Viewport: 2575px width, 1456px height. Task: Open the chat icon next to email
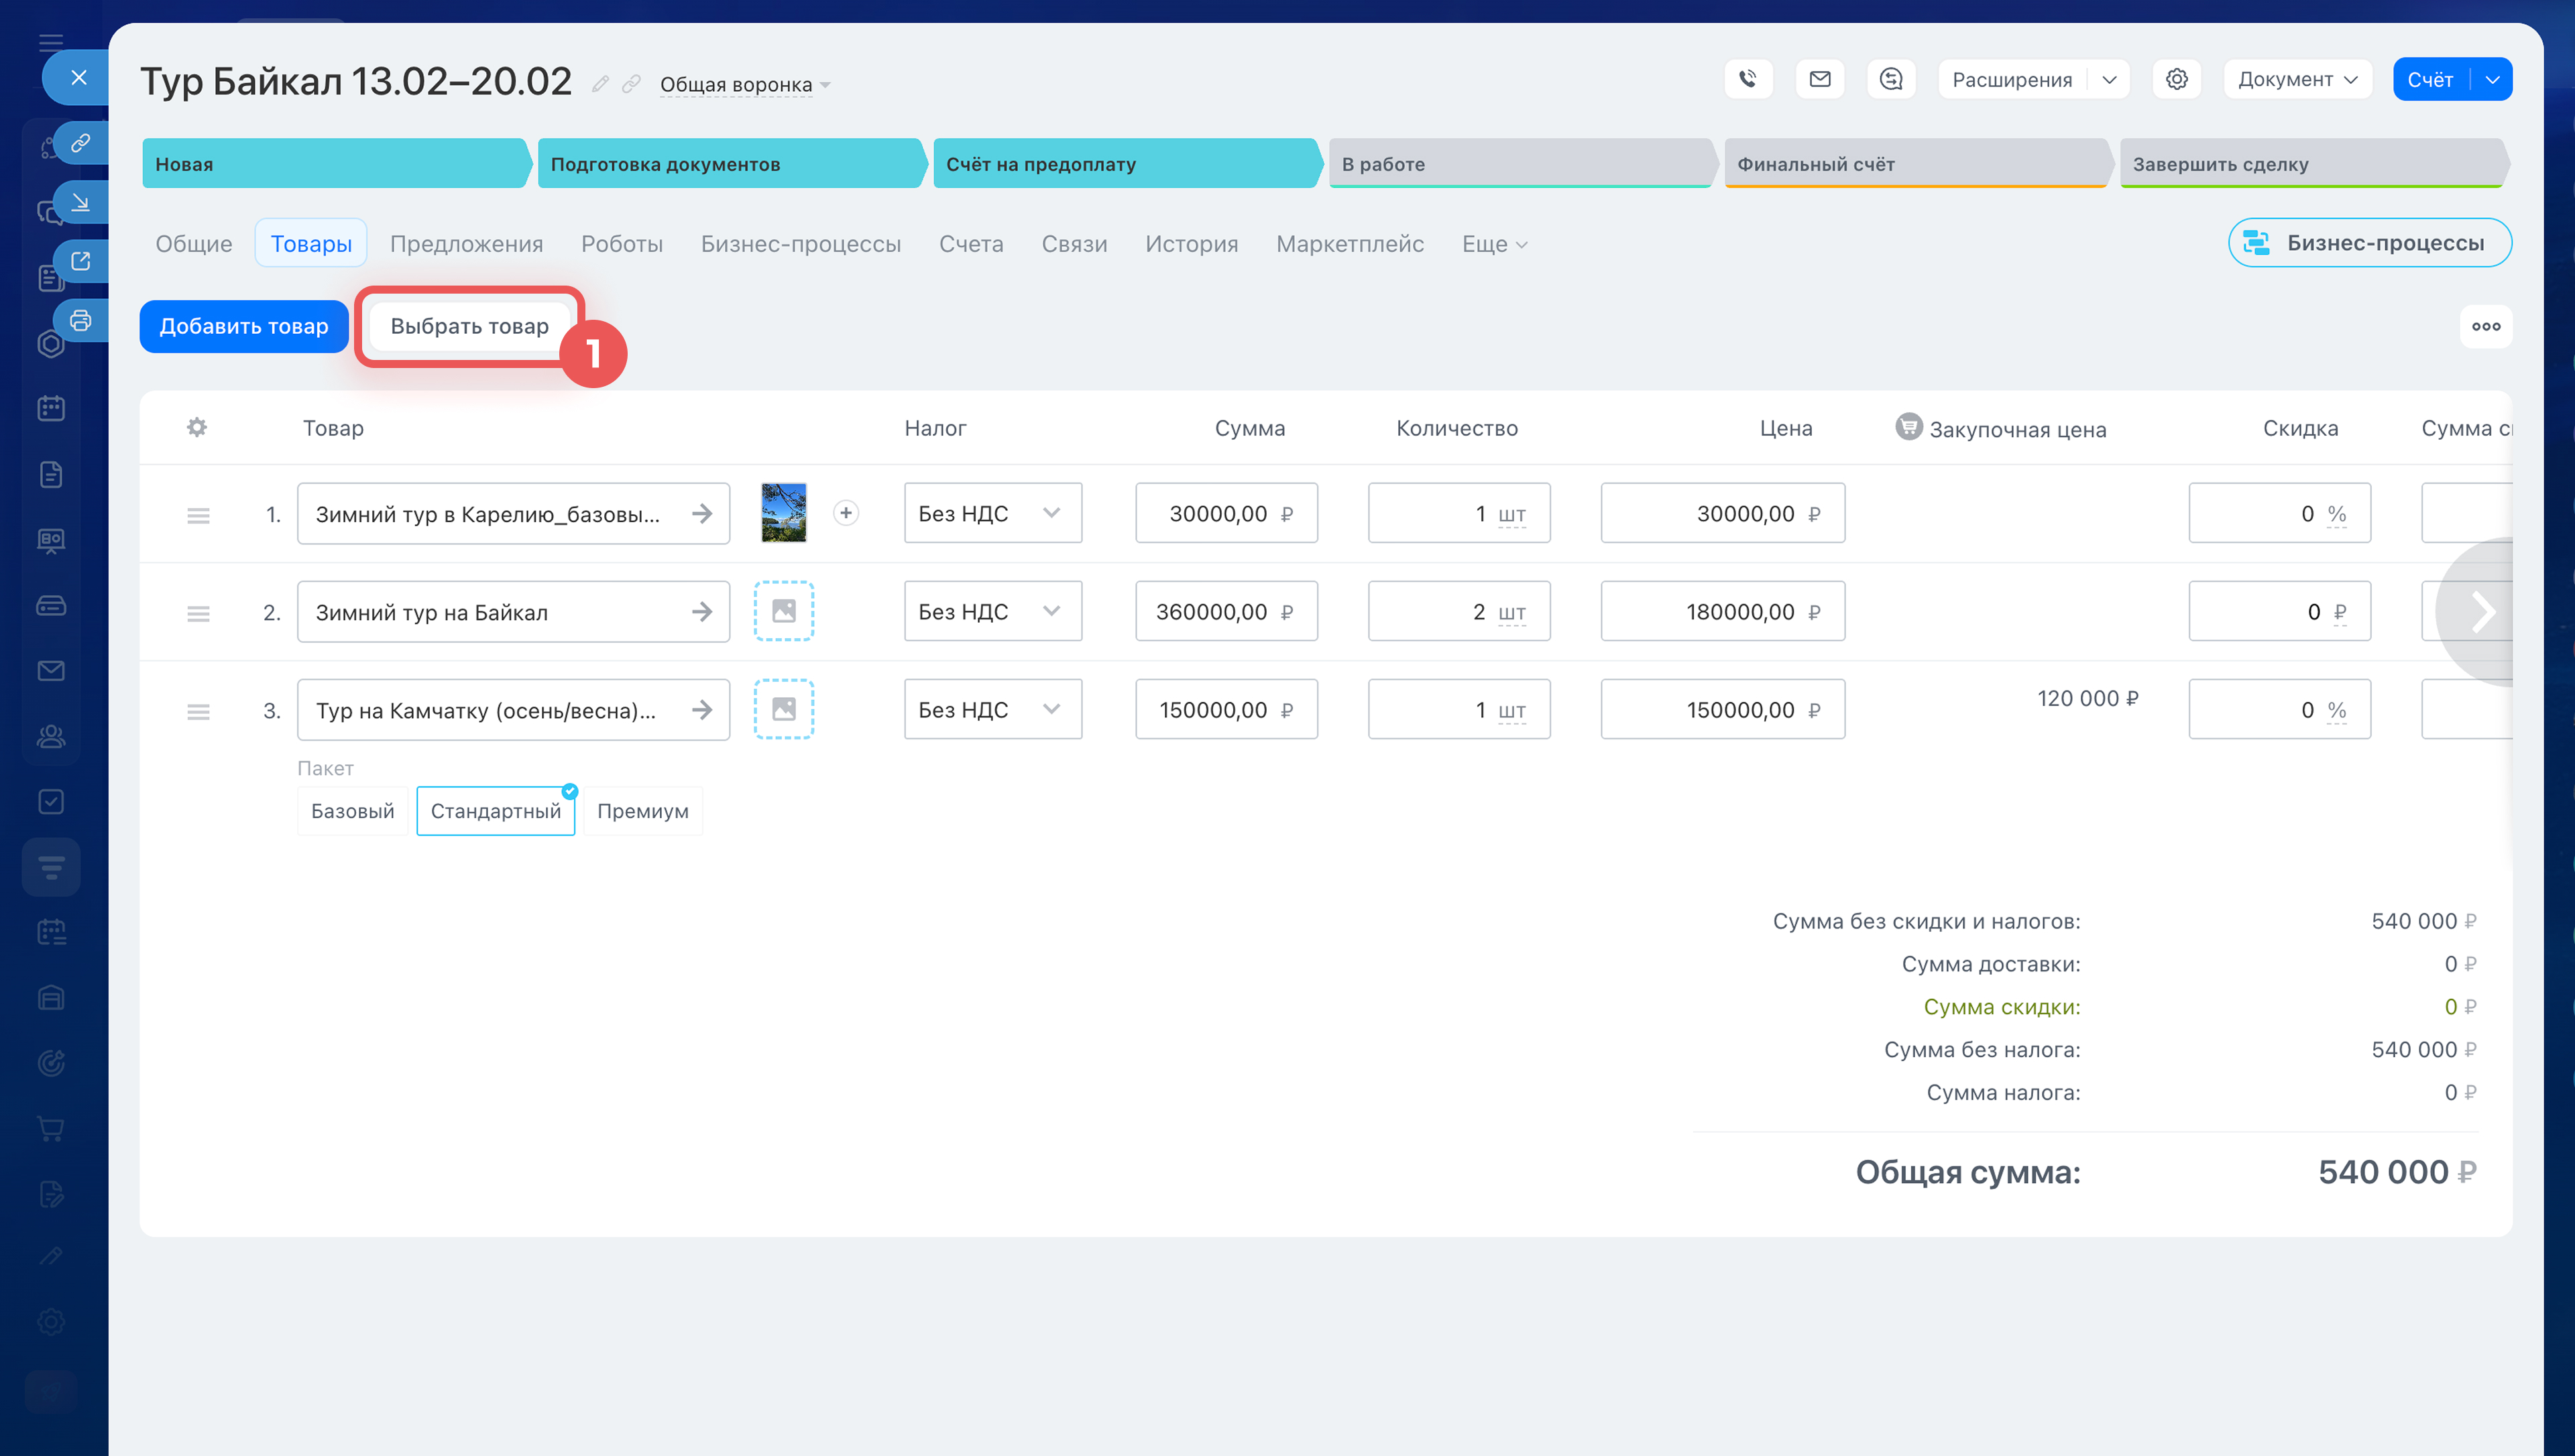tap(1890, 79)
